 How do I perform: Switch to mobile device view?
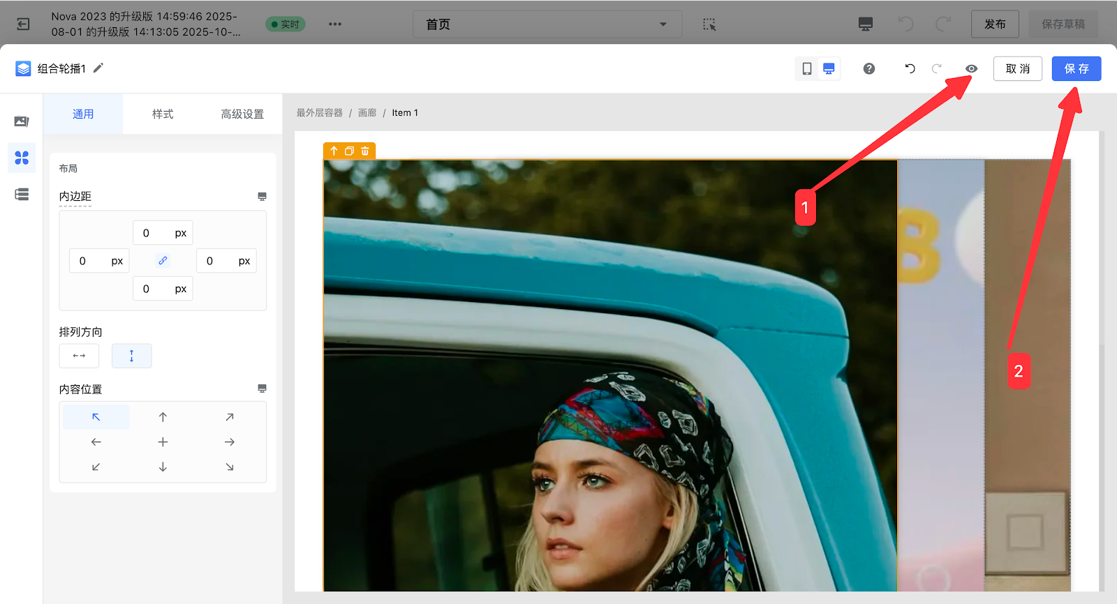pyautogui.click(x=807, y=68)
